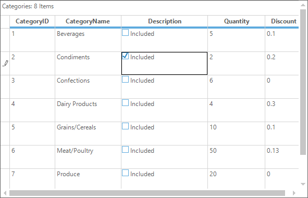Select the Quantity cell with value 5
This screenshot has height=198, width=308.
(x=236, y=40)
